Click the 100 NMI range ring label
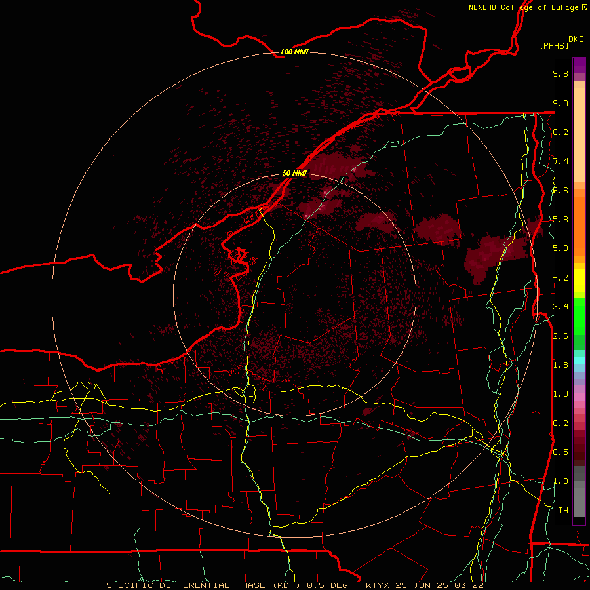The height and width of the screenshot is (590, 590). (x=294, y=52)
